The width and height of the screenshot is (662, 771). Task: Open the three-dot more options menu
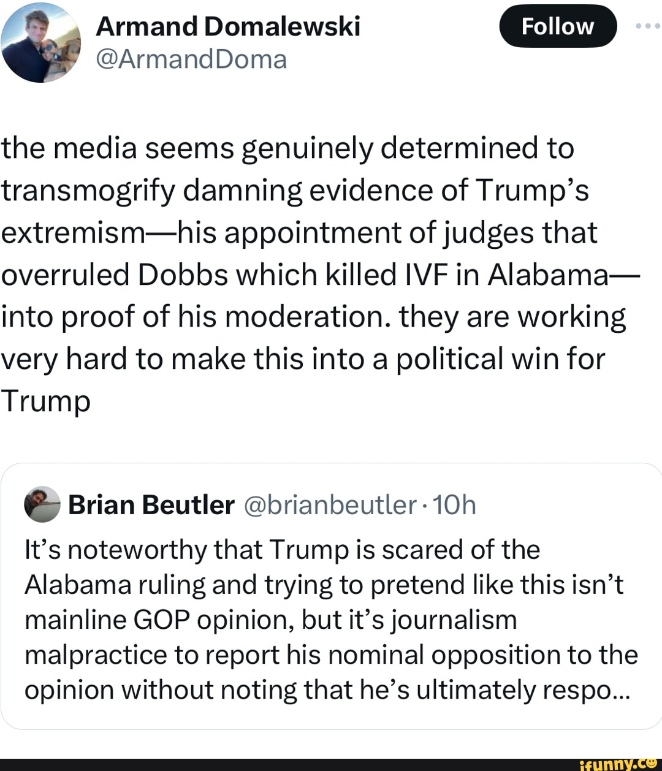648,26
